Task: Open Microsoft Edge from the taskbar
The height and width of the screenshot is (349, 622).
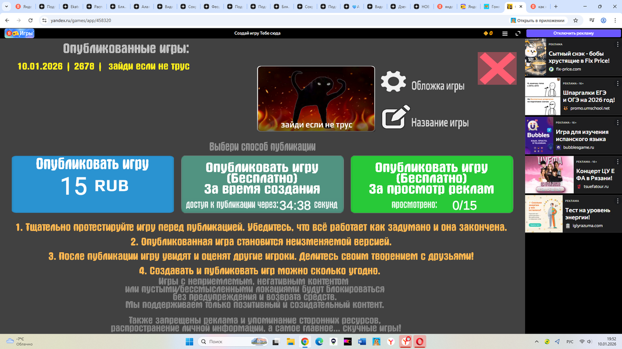Action: click(x=319, y=341)
